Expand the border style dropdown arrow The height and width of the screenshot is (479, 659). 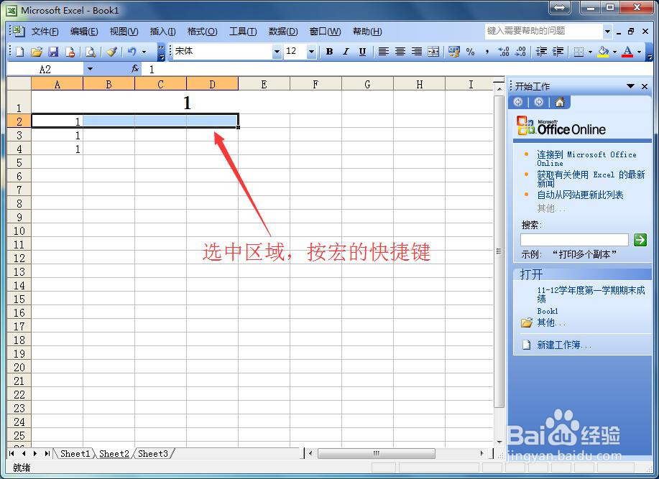point(590,52)
